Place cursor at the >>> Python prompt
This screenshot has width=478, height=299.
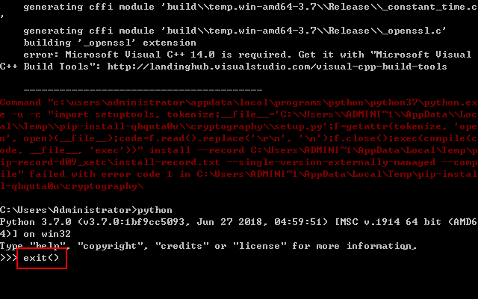pyautogui.click(x=8, y=258)
